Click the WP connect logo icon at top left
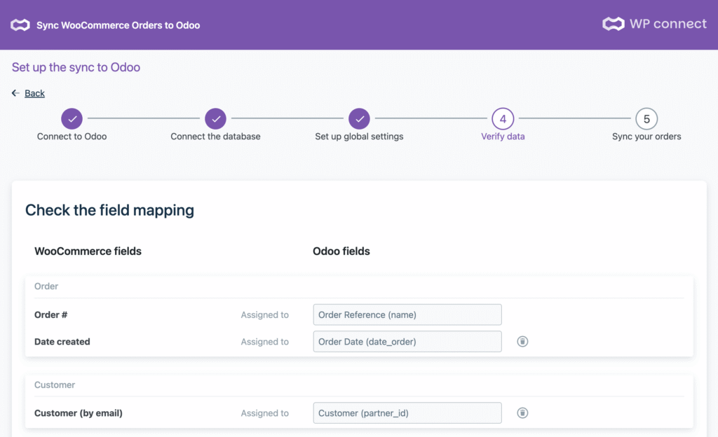The image size is (718, 437). point(20,25)
